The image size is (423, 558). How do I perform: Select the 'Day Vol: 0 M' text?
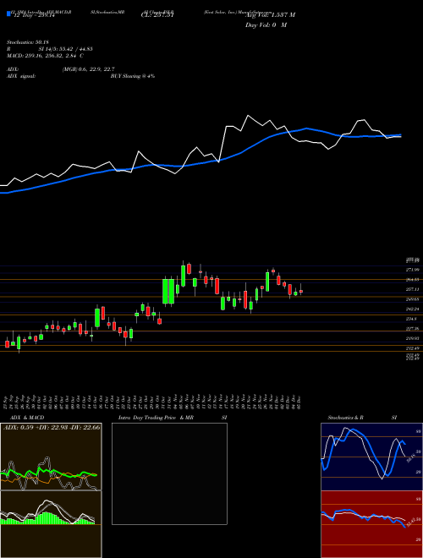(x=266, y=25)
